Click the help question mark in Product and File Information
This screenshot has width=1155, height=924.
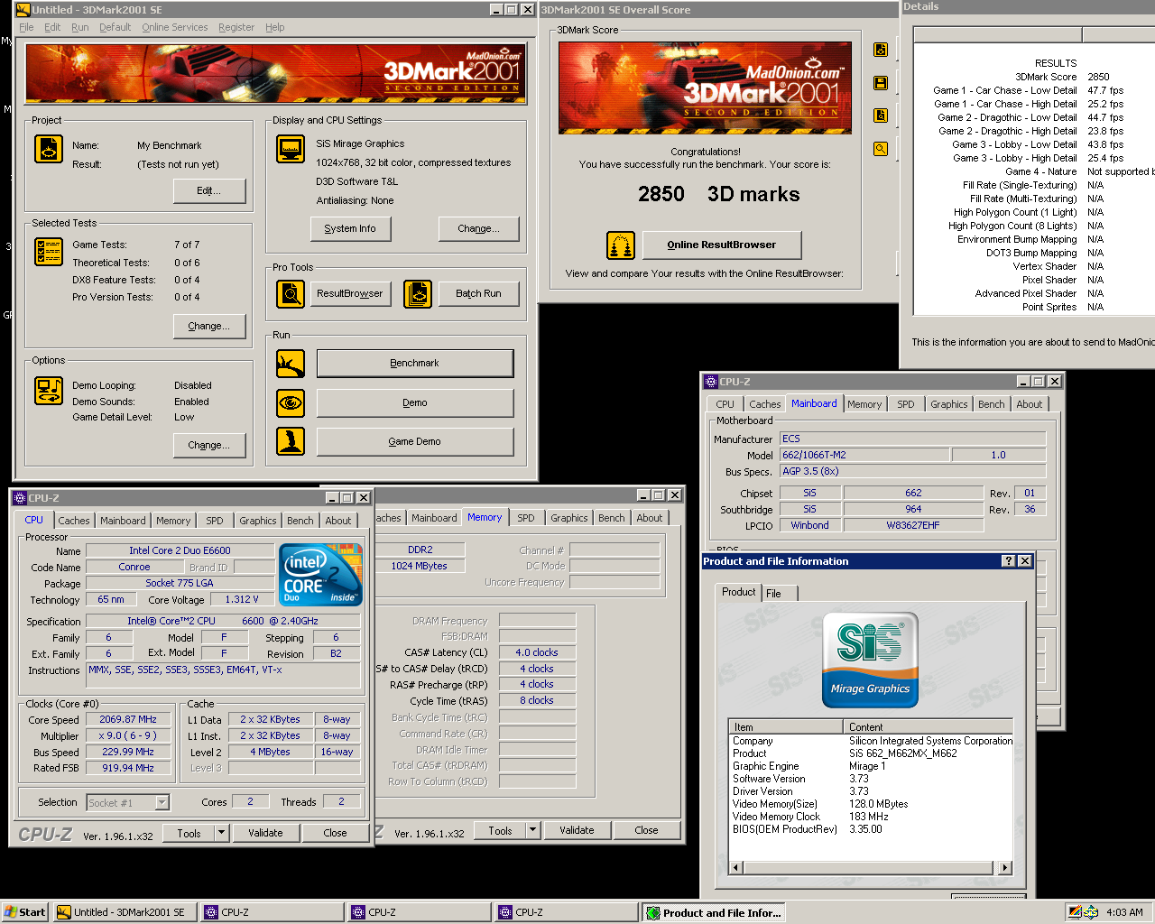coord(1009,561)
